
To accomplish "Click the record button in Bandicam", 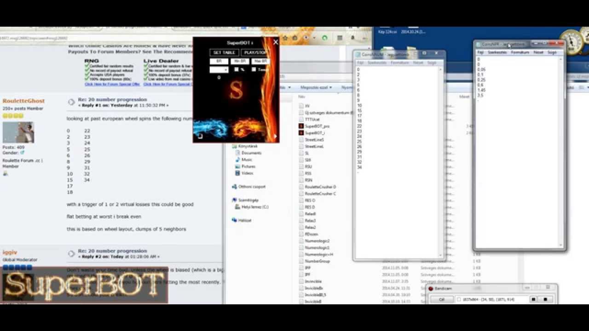I will coord(545,299).
